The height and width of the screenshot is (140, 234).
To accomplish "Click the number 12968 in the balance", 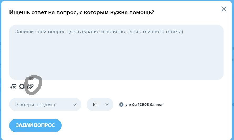I will 143,104.
